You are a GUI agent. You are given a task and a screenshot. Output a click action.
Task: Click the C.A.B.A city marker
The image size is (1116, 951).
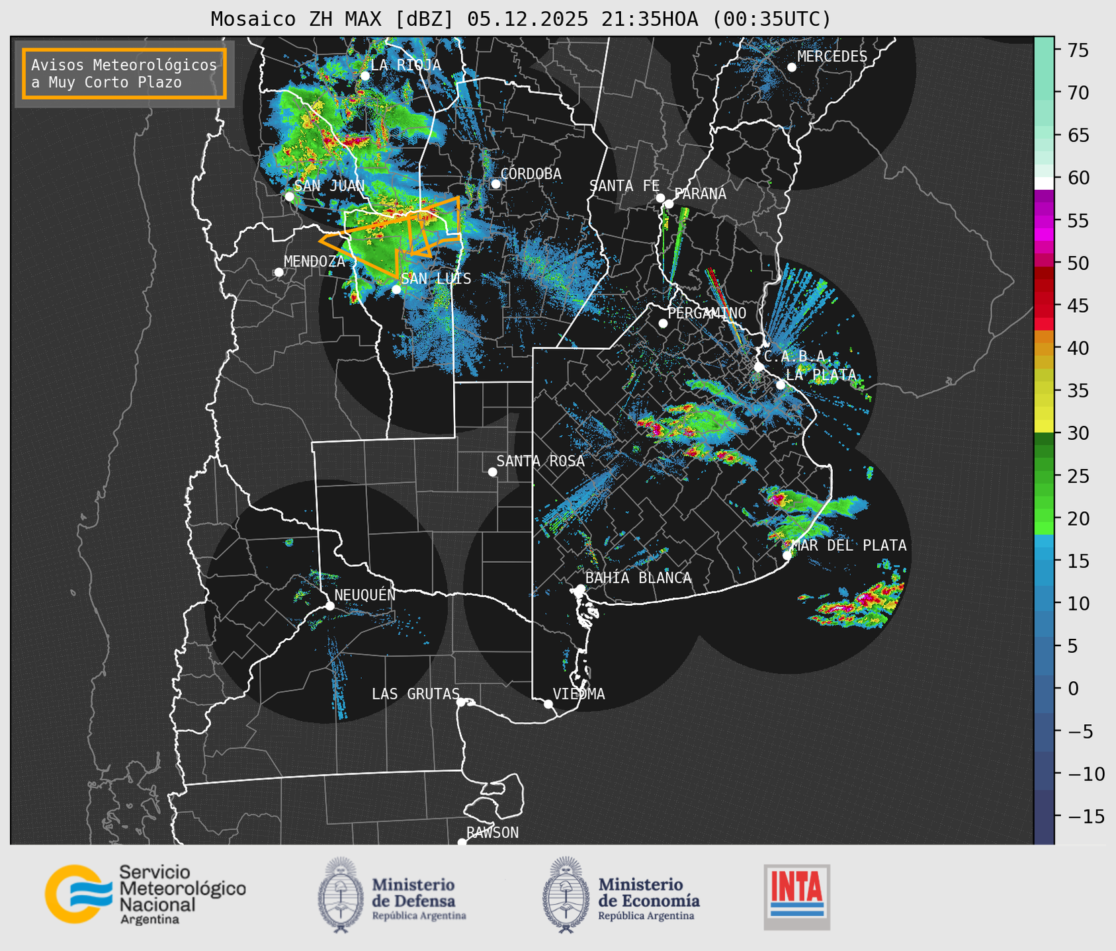tap(759, 367)
